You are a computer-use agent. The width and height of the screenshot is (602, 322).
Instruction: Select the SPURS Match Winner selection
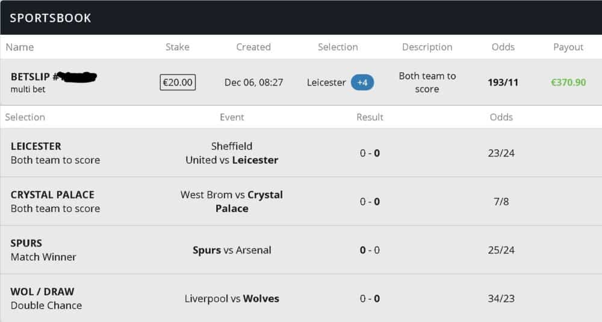tap(43, 250)
